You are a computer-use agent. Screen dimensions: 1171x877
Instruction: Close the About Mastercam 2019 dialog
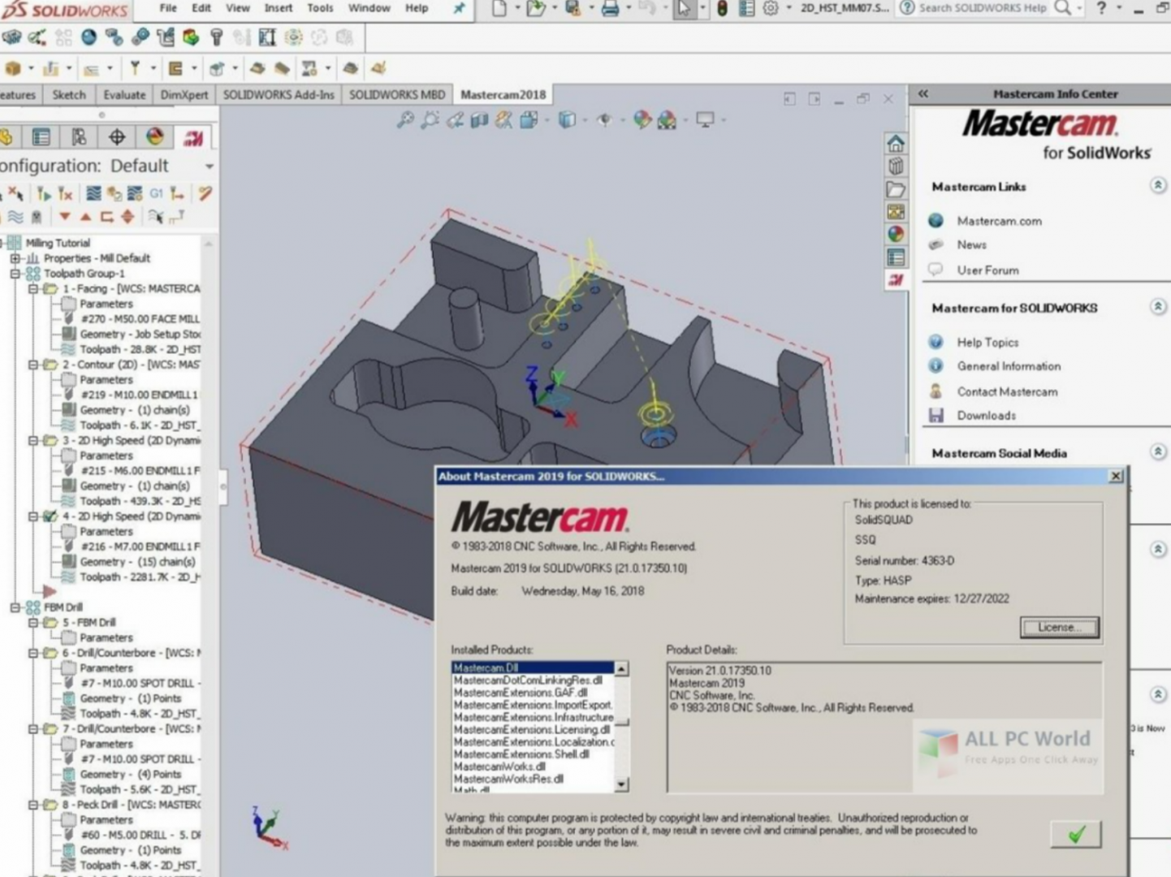(x=1116, y=476)
